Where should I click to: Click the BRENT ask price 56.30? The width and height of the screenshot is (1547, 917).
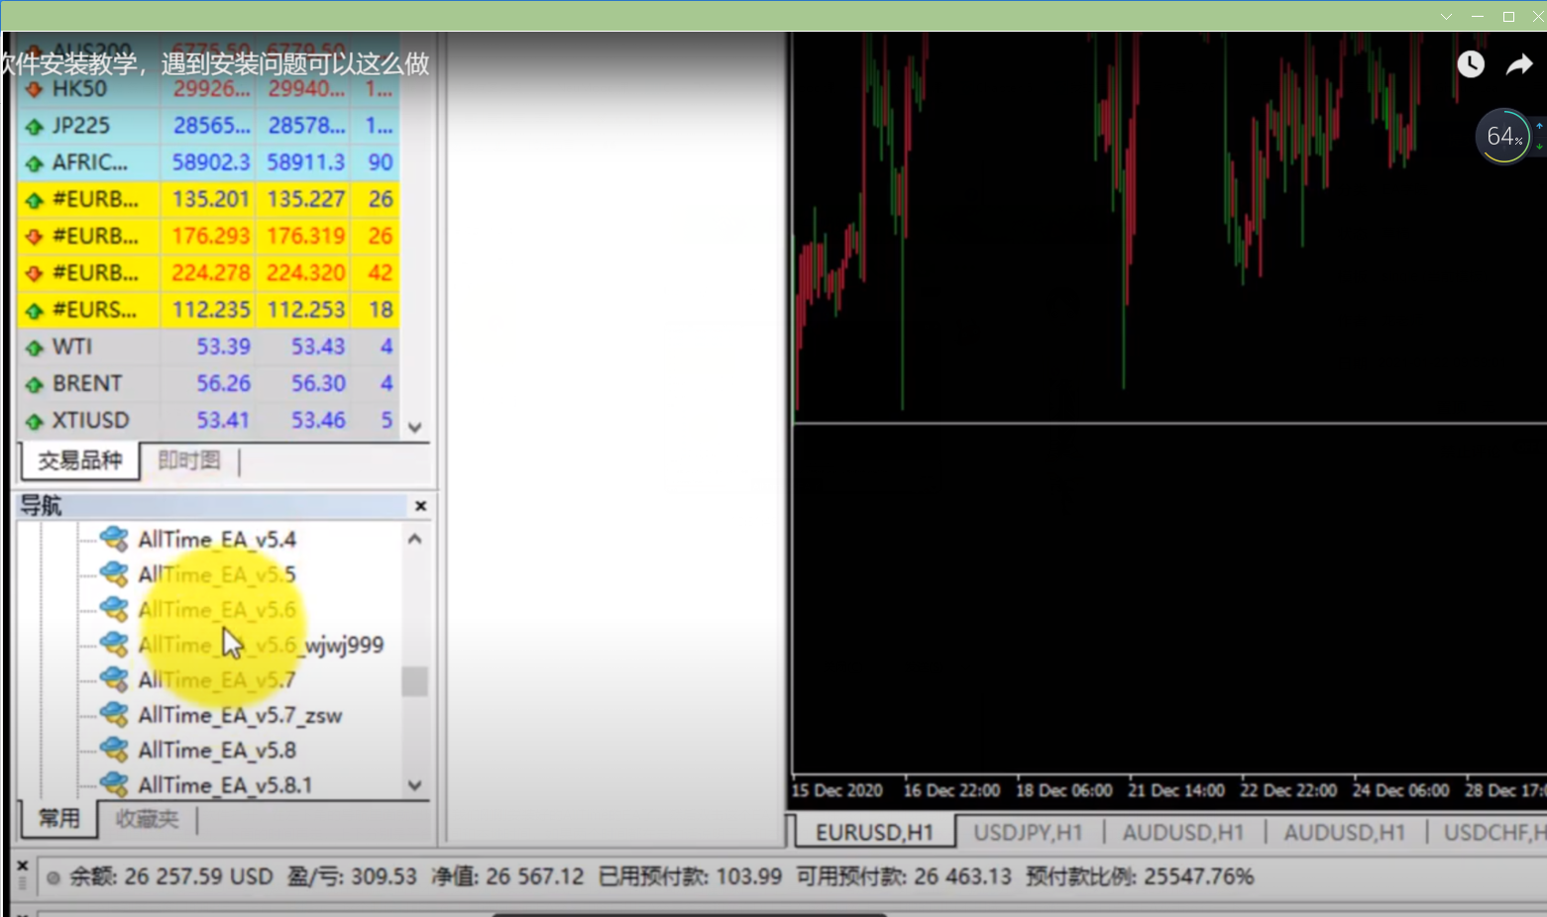click(318, 383)
